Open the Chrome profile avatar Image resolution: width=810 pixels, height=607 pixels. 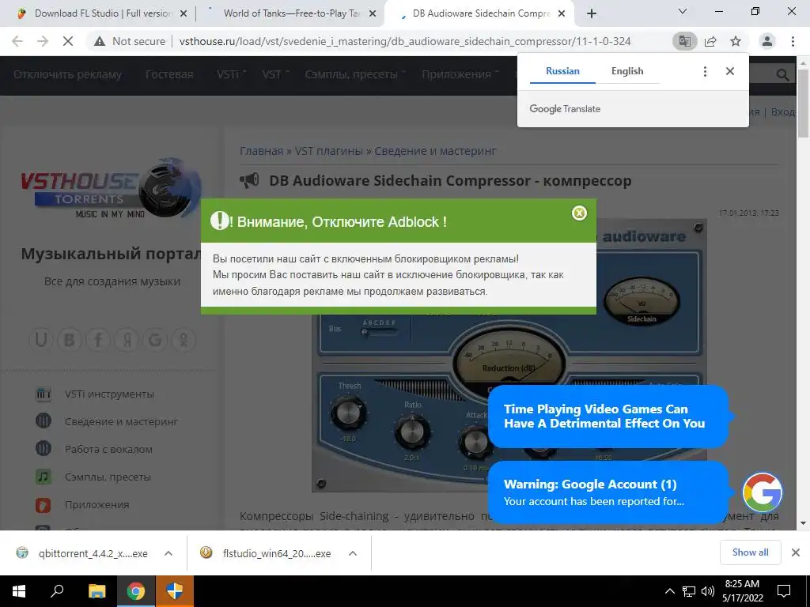pos(767,41)
